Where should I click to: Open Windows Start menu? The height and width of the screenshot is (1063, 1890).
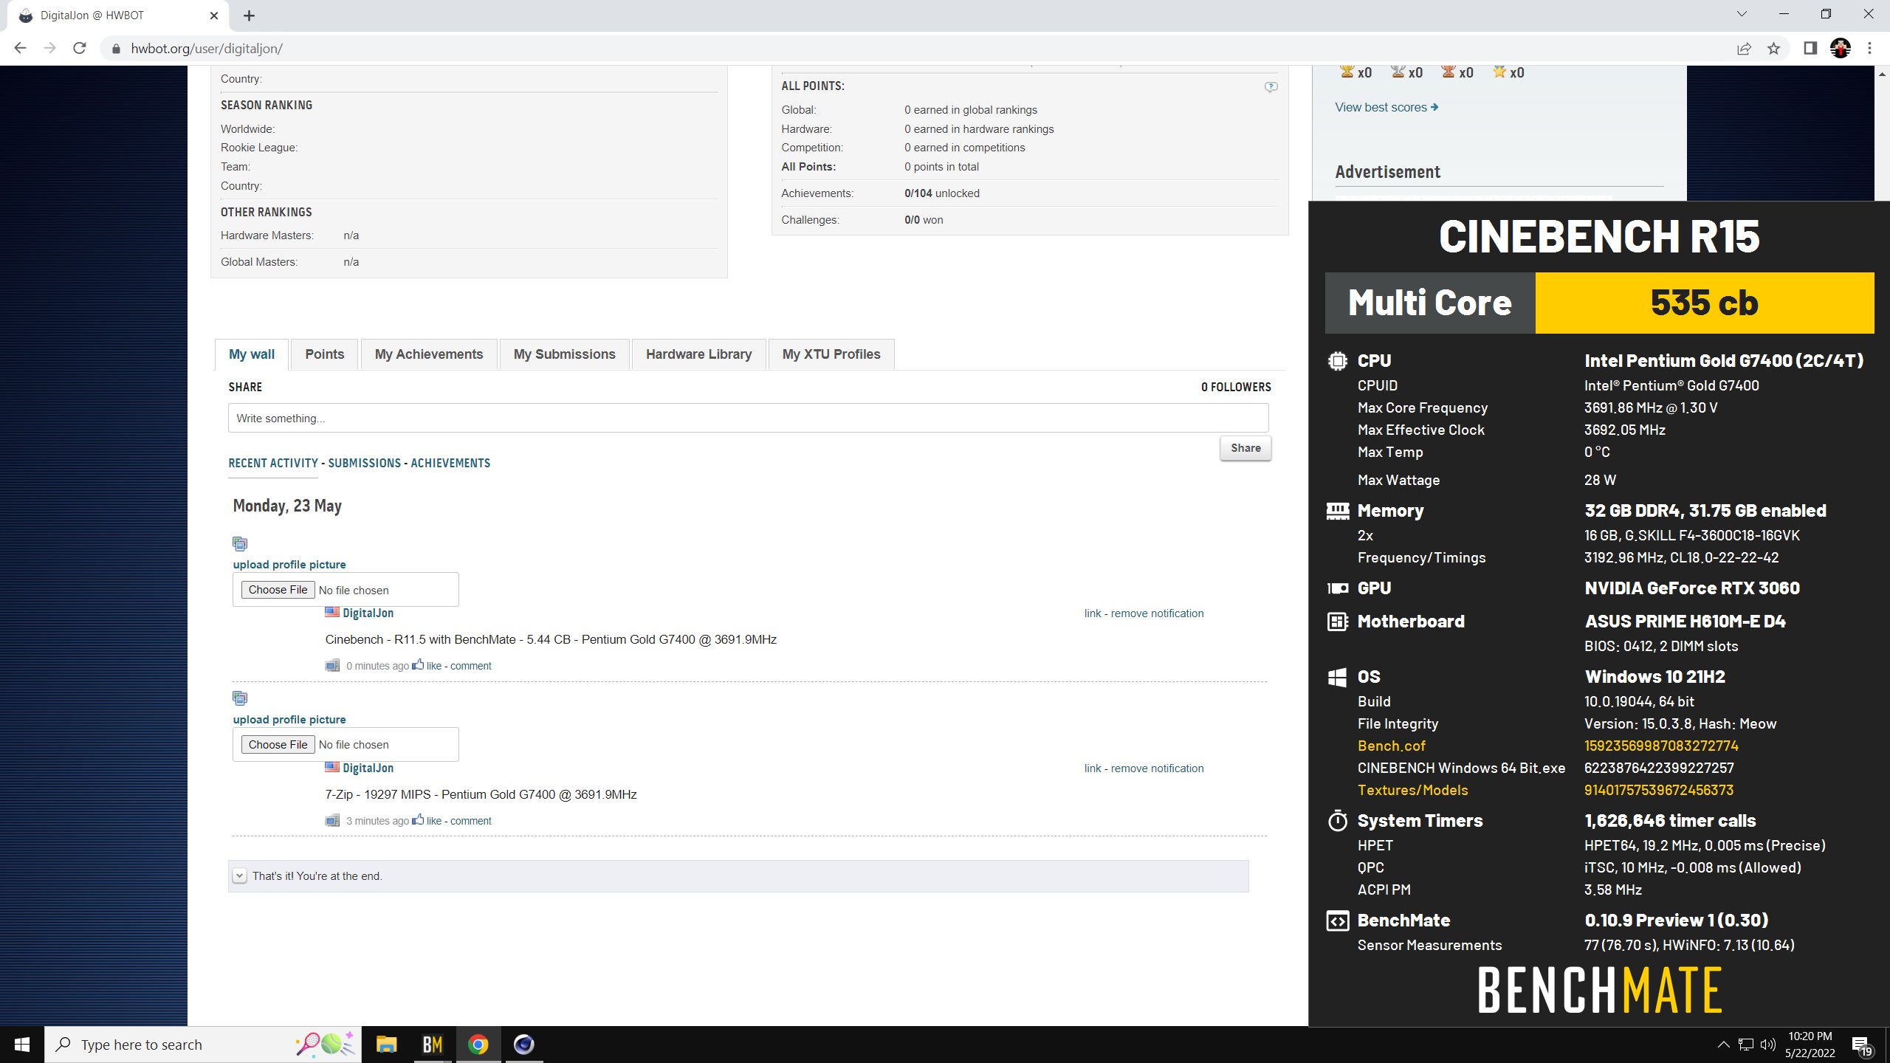(22, 1045)
